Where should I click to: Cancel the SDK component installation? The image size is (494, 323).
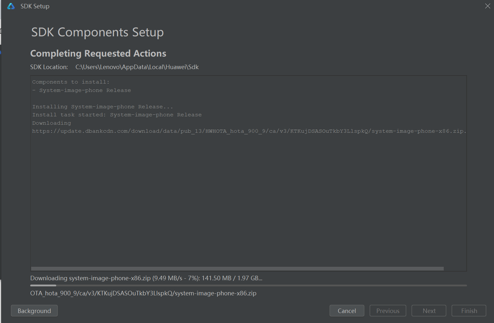(x=347, y=311)
